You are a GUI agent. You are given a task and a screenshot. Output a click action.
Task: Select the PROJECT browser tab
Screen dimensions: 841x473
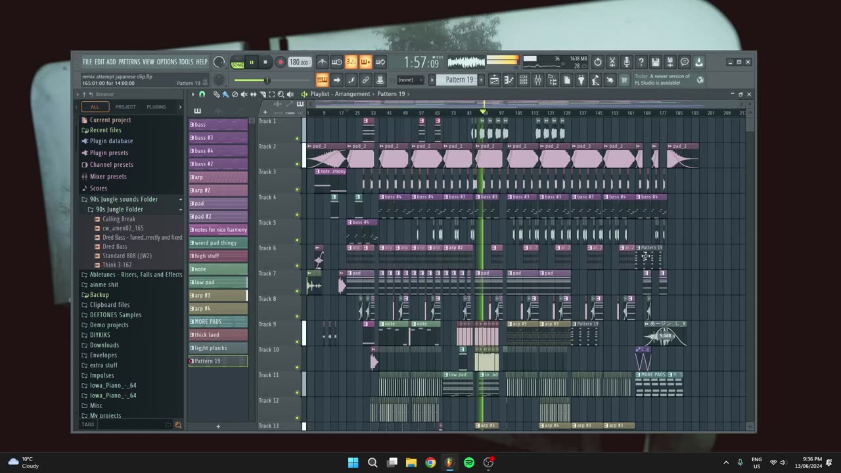coord(125,106)
